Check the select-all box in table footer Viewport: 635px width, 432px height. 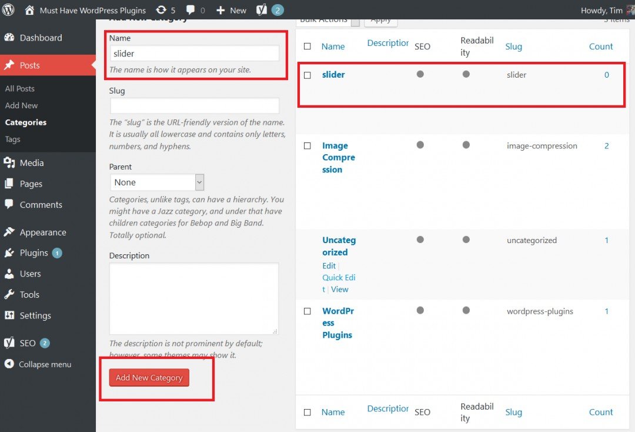click(308, 412)
